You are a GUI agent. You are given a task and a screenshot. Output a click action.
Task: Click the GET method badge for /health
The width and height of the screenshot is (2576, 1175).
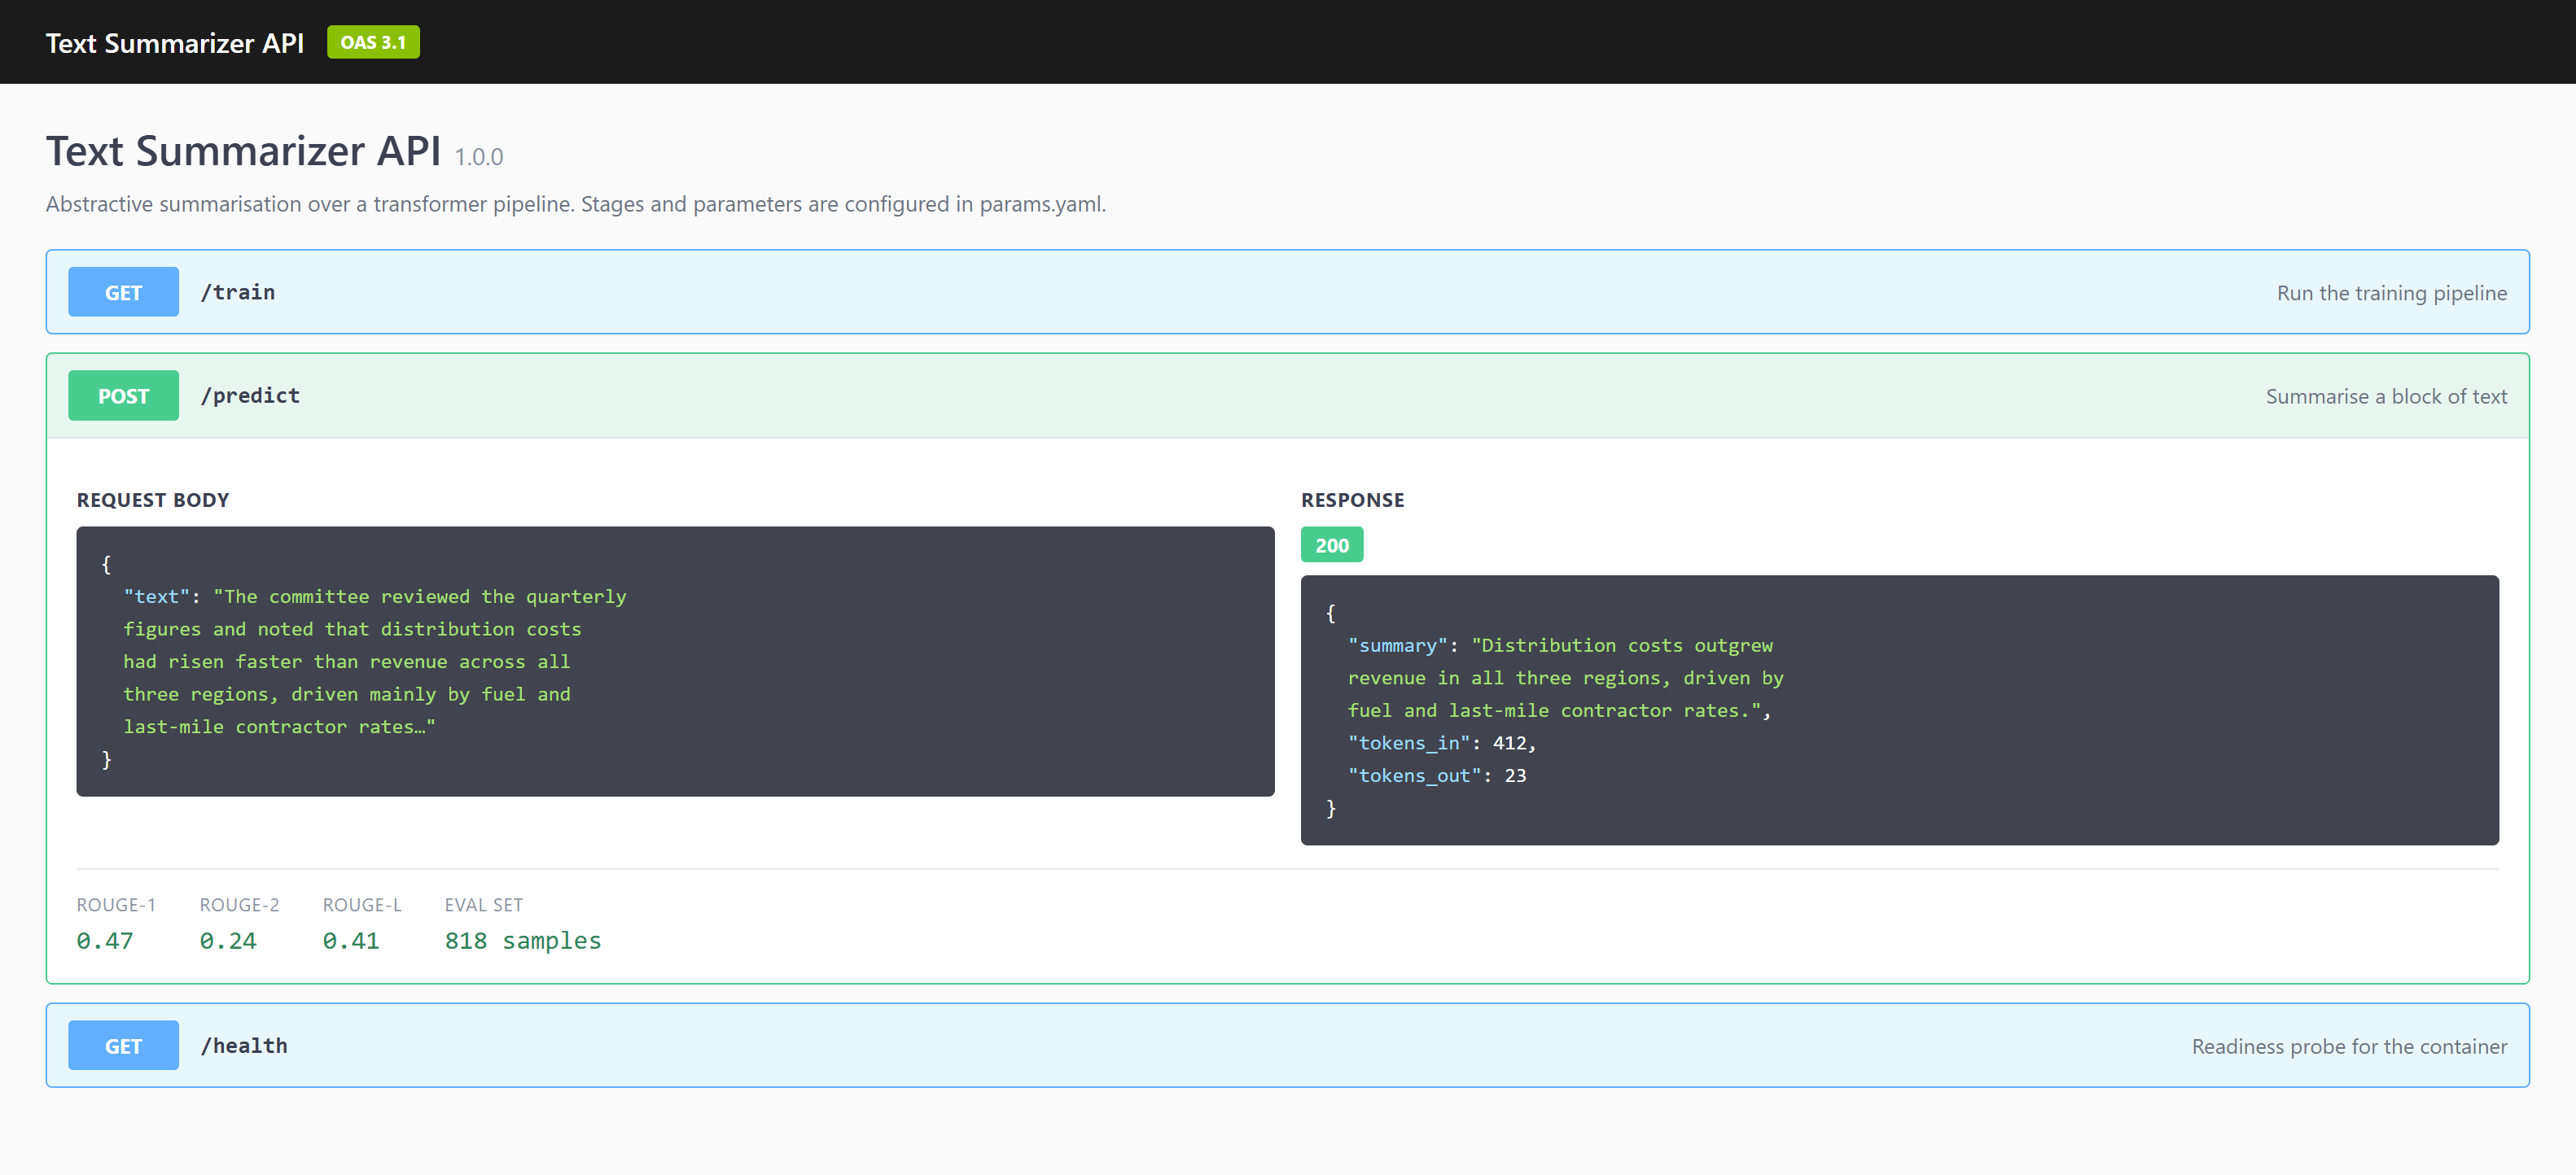[x=123, y=1045]
